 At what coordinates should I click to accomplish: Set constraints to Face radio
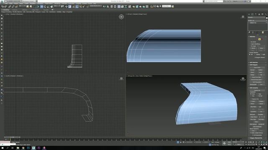pos(251,96)
